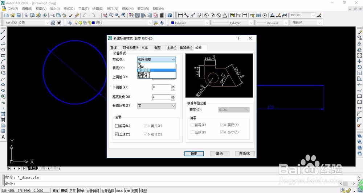Open the 格式(O) menu
Image resolution: width=363 pixels, height=193 pixels.
click(x=69, y=9)
